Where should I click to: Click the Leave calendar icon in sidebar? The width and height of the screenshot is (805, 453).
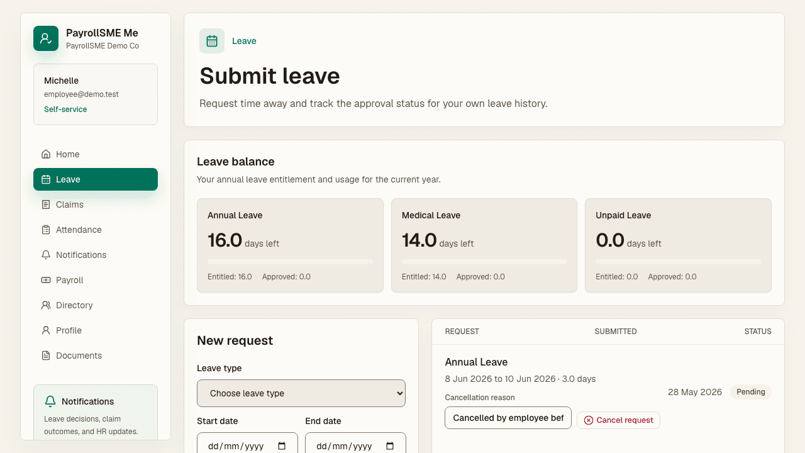[46, 179]
